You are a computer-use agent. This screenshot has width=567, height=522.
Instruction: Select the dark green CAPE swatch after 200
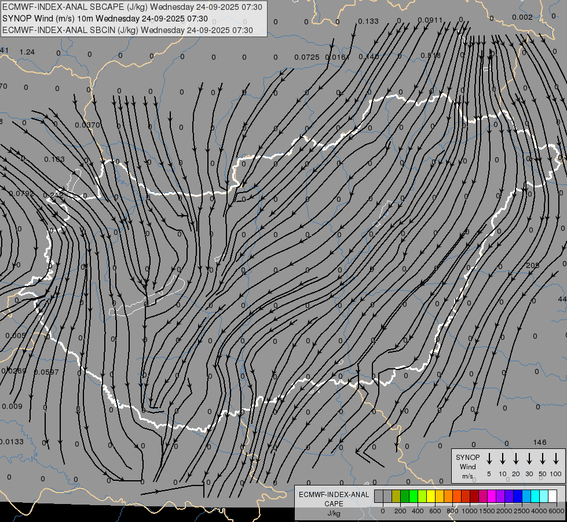tap(405, 496)
